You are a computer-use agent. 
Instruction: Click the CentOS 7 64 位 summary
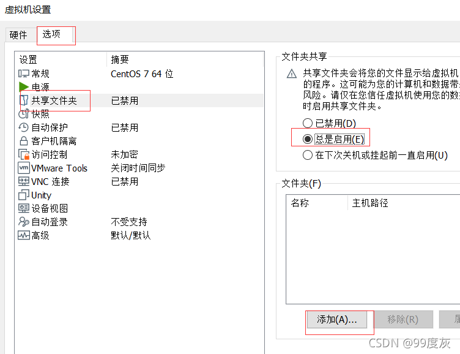coord(142,73)
